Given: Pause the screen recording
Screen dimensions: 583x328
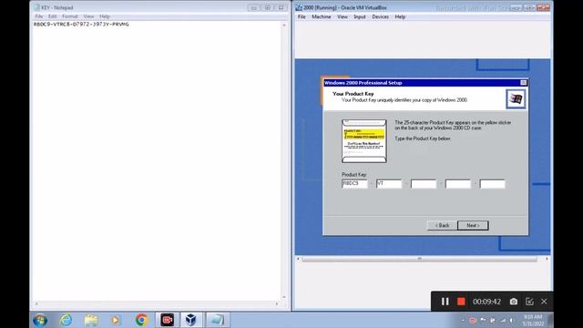Looking at the screenshot, I should 445,302.
